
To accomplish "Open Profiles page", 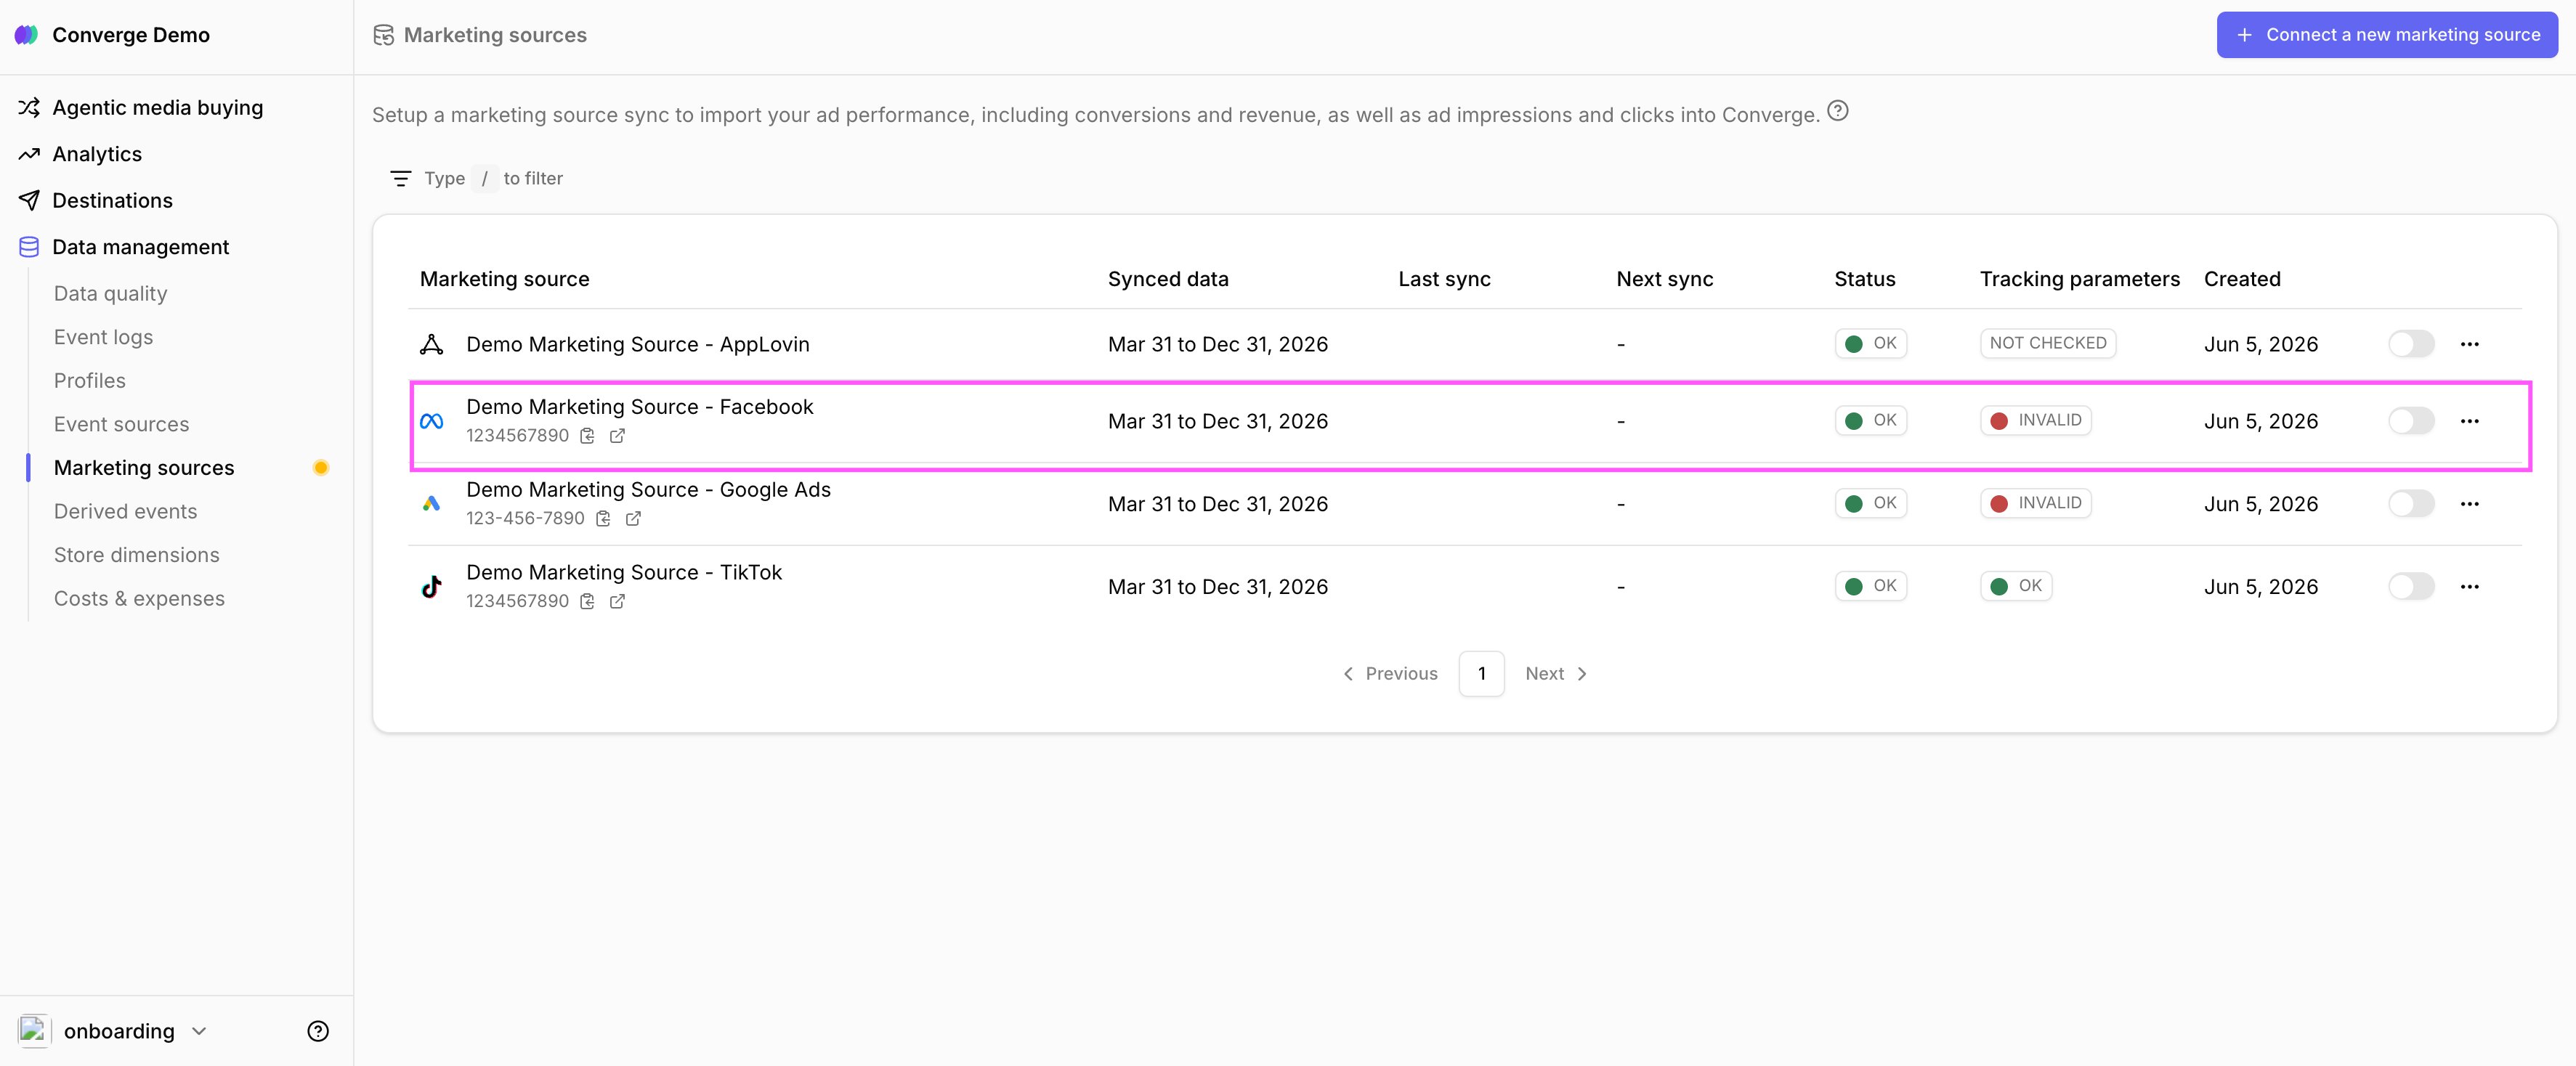I will 89,381.
